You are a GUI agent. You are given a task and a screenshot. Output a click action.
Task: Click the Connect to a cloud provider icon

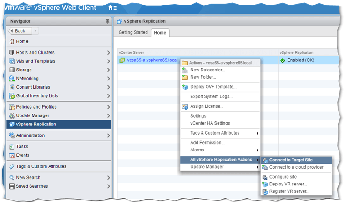[x=264, y=167]
